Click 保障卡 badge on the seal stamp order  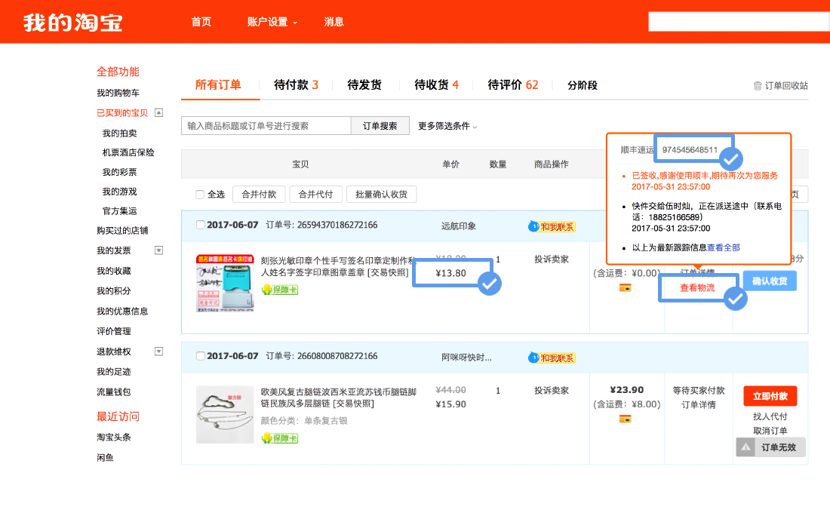[280, 290]
